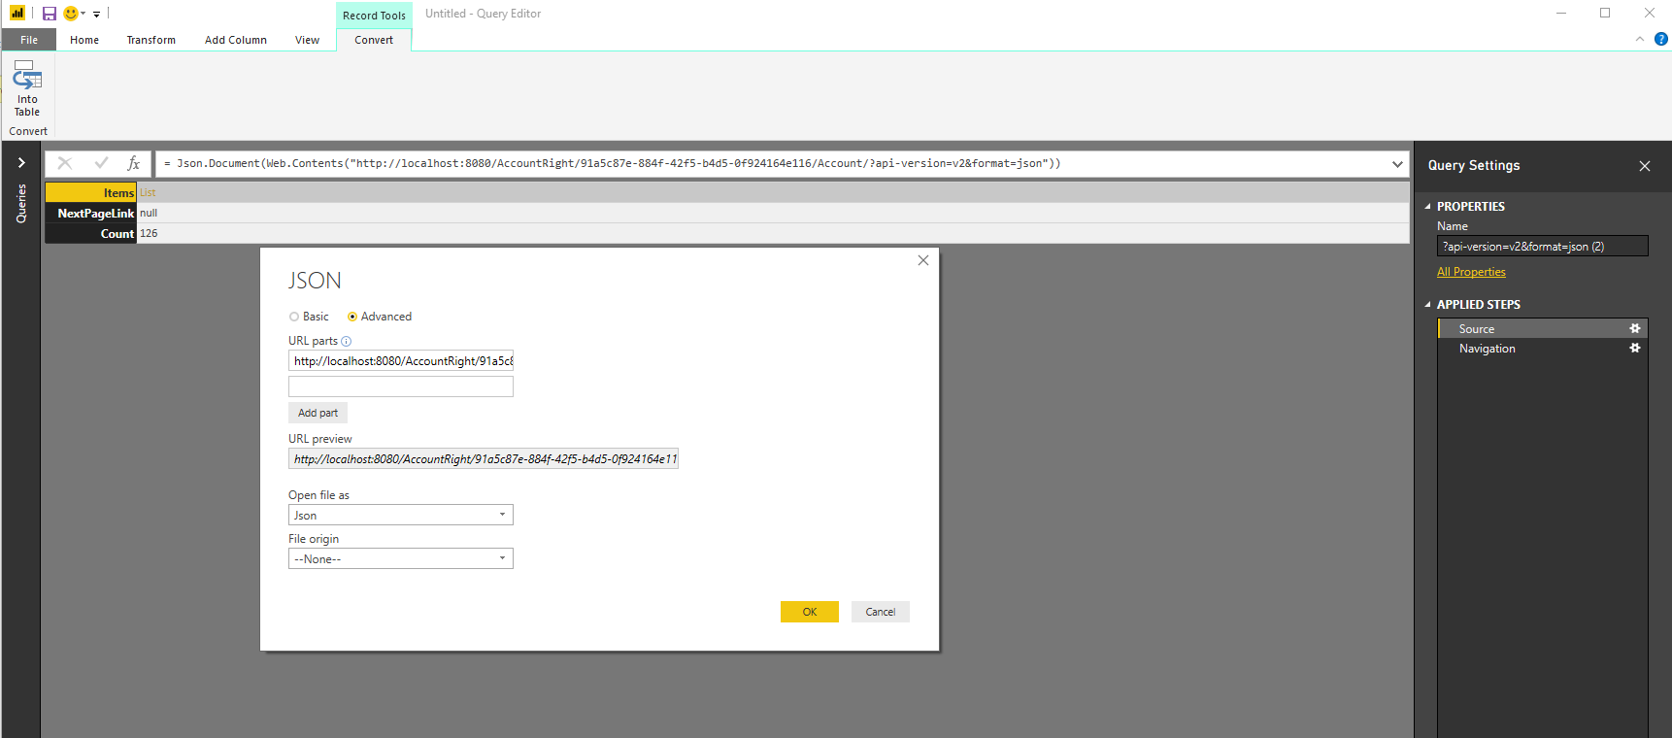Select the Convert ribbon tab
The width and height of the screenshot is (1672, 738).
tap(374, 40)
